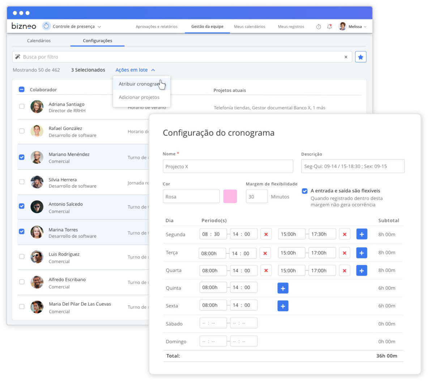This screenshot has height=381, width=434.
Task: Remove Segunda's first period with red X
Action: (x=266, y=234)
